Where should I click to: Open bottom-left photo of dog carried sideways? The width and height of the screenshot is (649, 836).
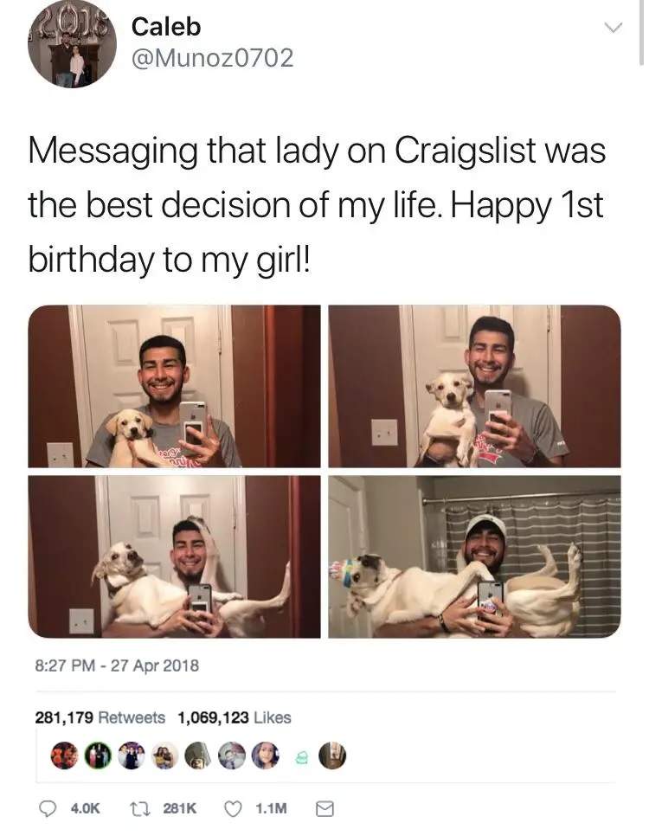[x=175, y=556]
